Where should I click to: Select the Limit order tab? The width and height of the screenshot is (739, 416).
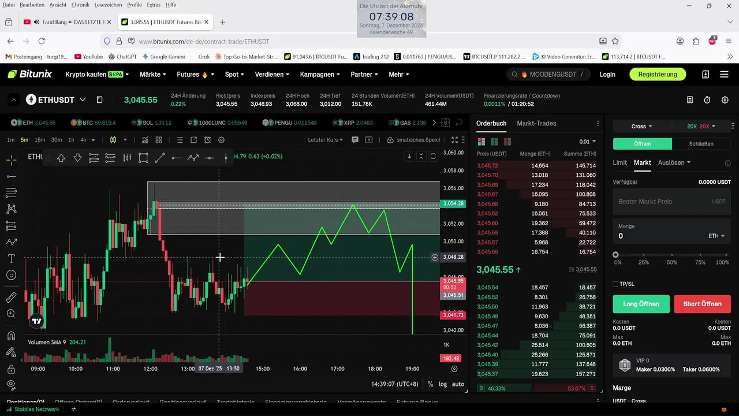pos(619,162)
